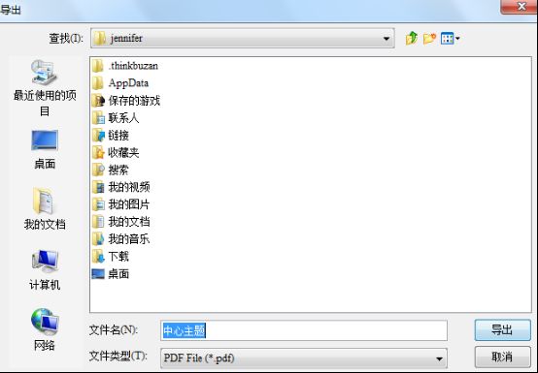The height and width of the screenshot is (373, 538).
Task: Click the 保存的游戏 folder name
Action: tap(134, 101)
